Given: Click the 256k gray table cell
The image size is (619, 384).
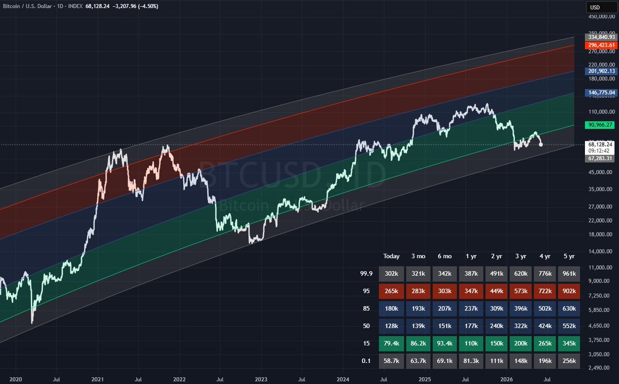Looking at the screenshot, I should point(568,361).
